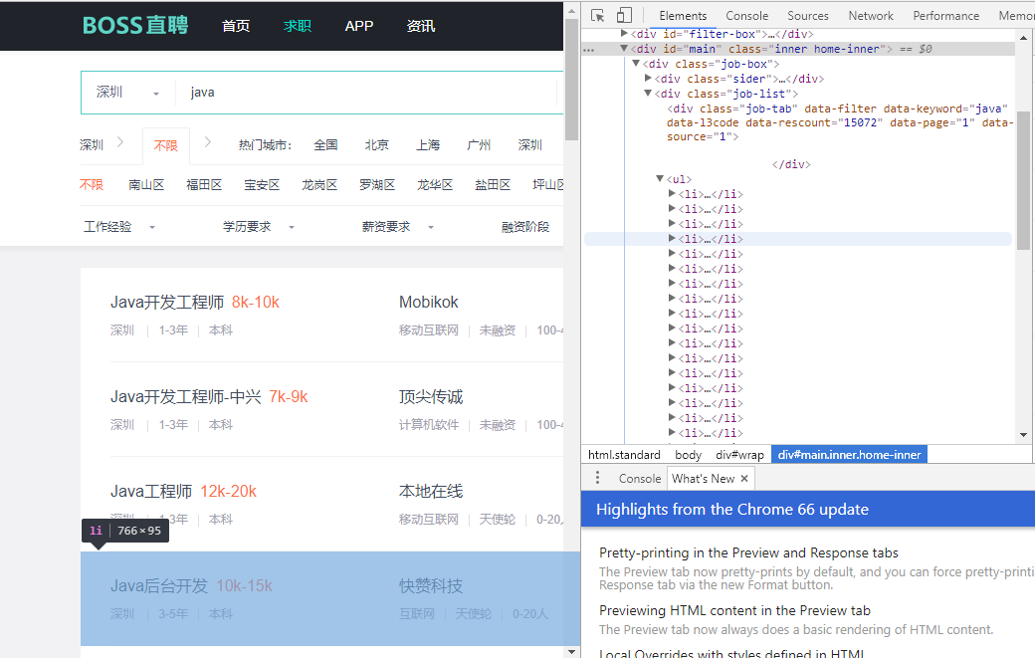Open 求职 in the top navigation

tap(297, 26)
